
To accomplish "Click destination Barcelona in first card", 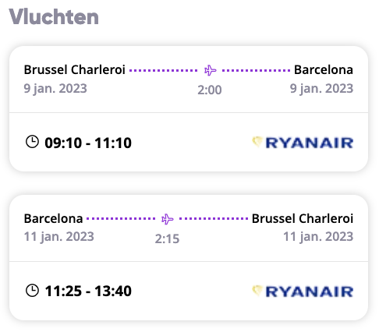I will click(324, 69).
